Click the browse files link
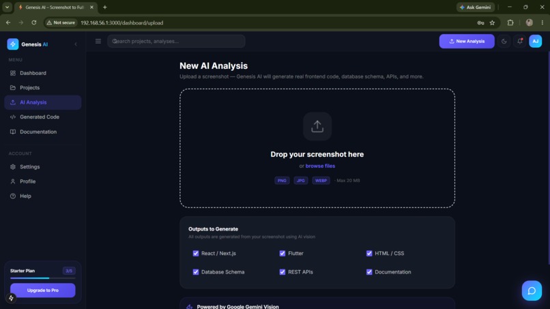Screen dimensions: 550x309 tap(320, 166)
